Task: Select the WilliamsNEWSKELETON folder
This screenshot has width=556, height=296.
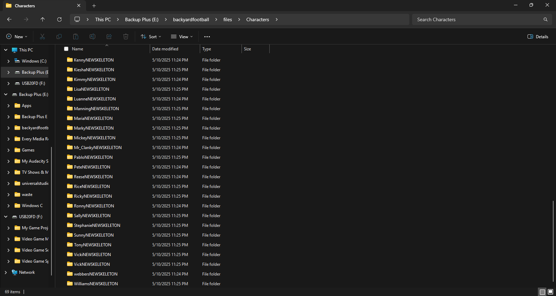Action: [x=96, y=283]
